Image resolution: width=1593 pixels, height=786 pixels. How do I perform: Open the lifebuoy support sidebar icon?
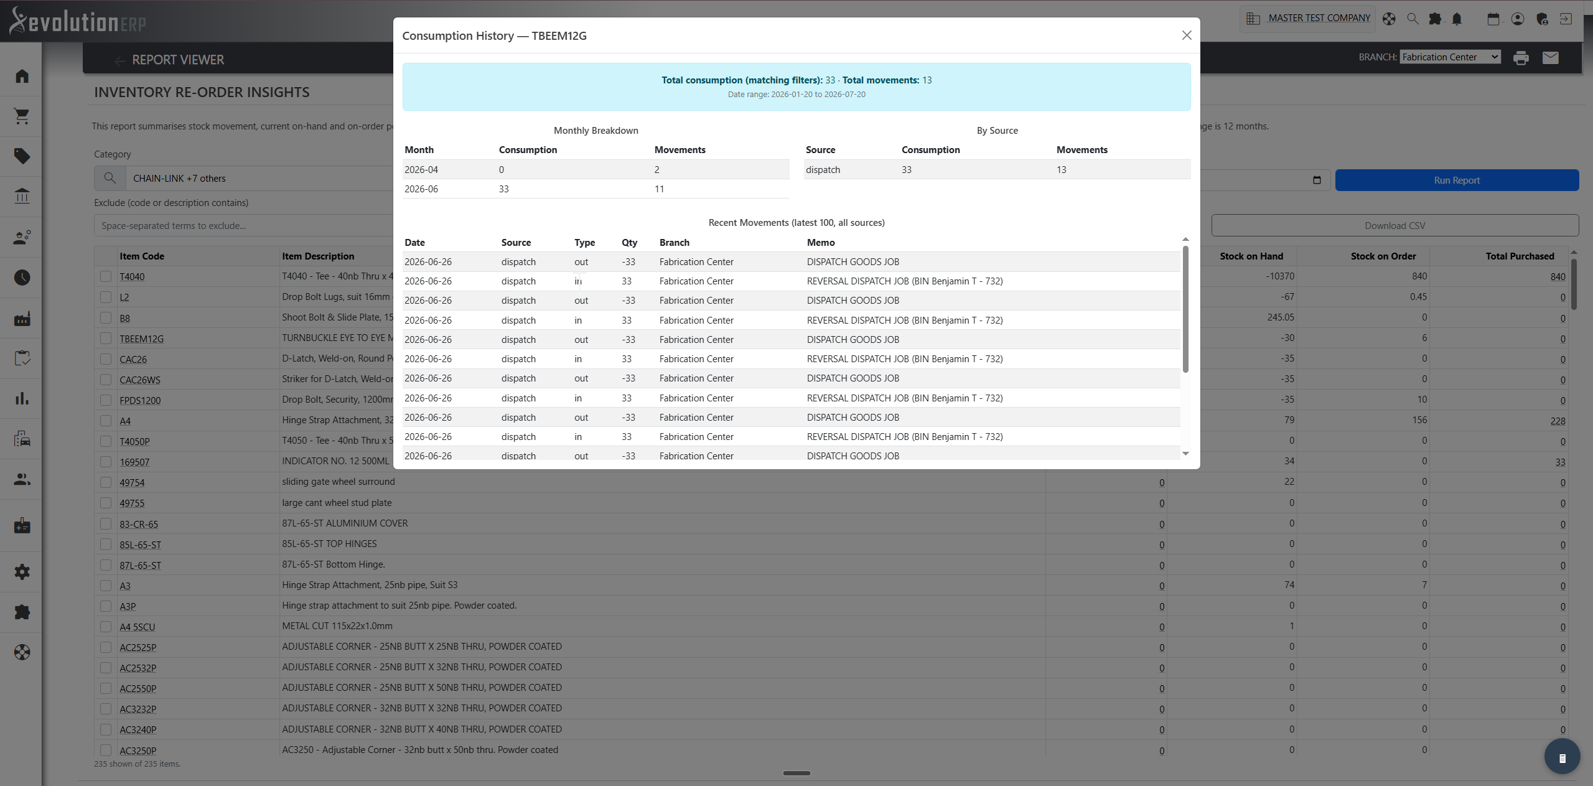22,652
